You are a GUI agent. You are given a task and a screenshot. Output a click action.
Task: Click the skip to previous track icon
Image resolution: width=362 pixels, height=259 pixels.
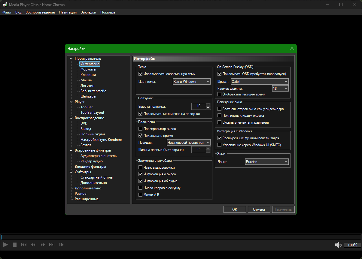(x=24, y=245)
